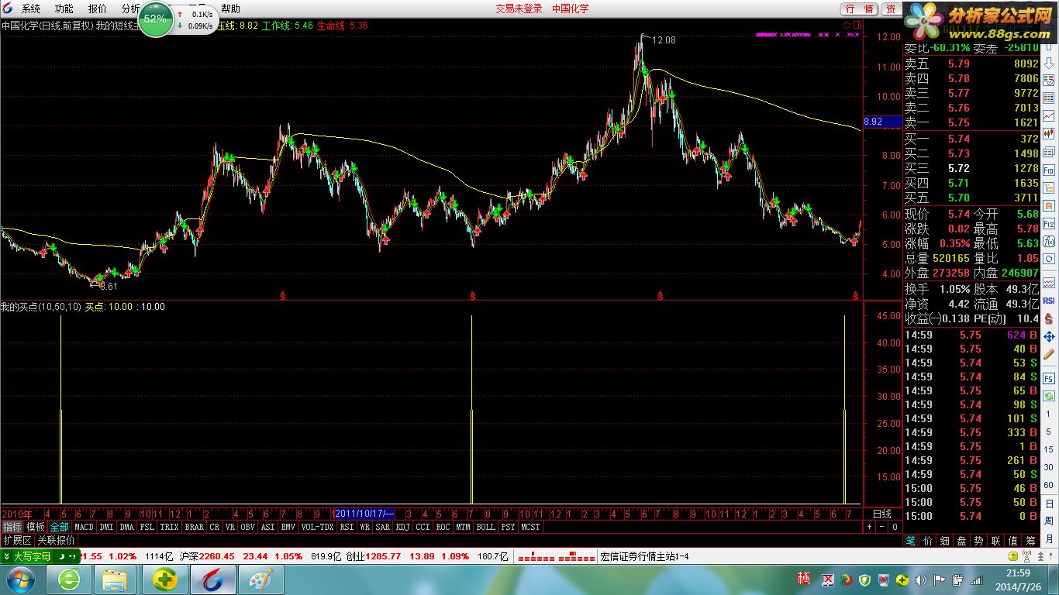Open the 功能 menu
Image resolution: width=1059 pixels, height=595 pixels.
(x=64, y=9)
